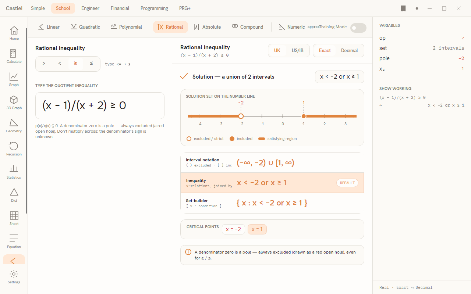Click the x = 1 critical point chip
Viewport: 471px width, 294px height.
tap(257, 229)
